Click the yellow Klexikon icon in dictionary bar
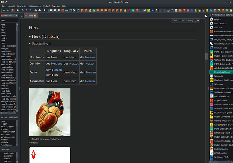 point(149,10)
